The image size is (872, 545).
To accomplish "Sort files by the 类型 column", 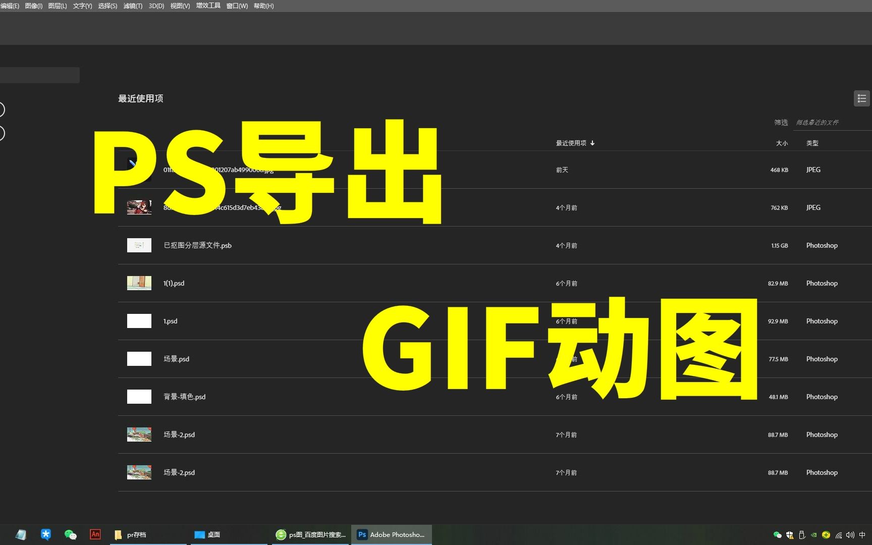I will point(812,143).
